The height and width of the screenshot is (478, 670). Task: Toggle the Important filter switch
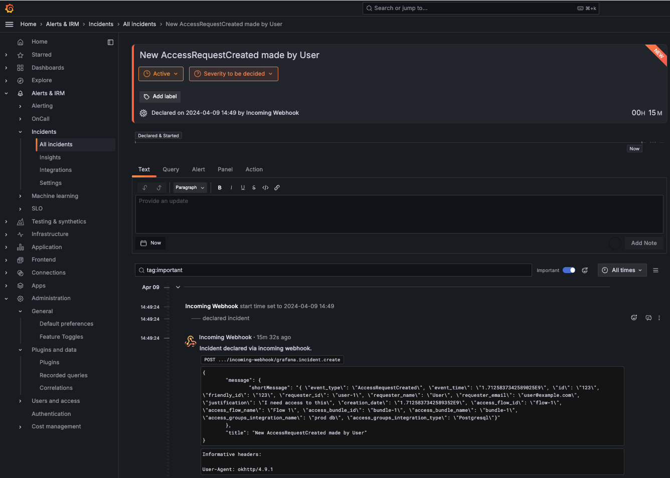tap(569, 270)
